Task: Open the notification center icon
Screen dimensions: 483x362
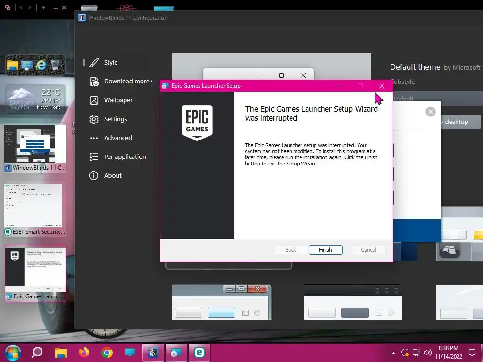Action: coord(472,353)
